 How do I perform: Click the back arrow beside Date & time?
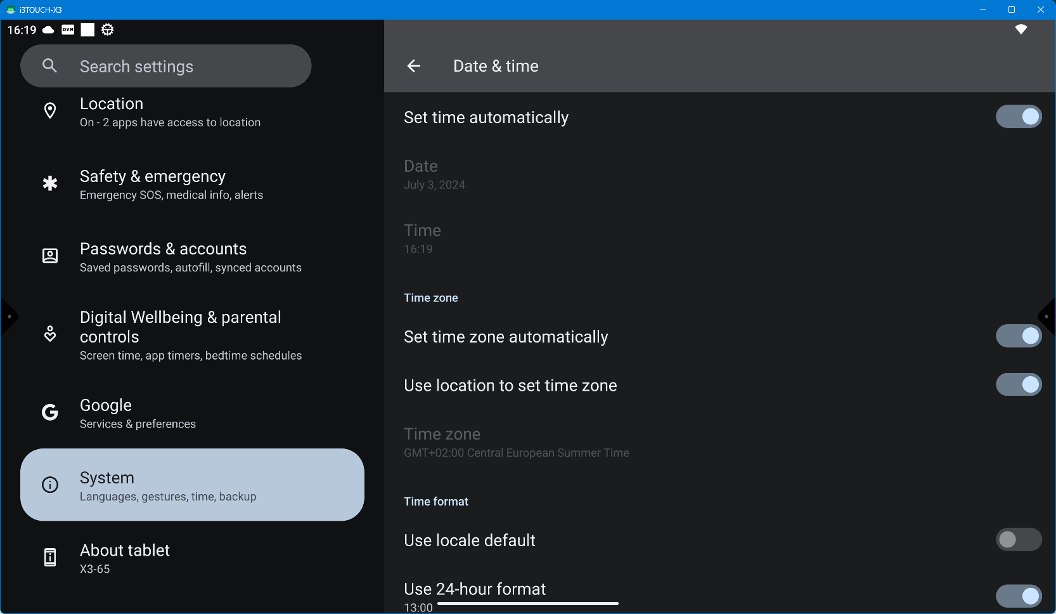[x=414, y=66]
